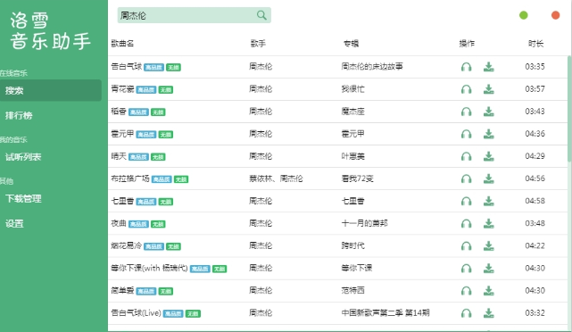Screen dimensions: 572x332
Task: Click the 无损 tag on 晴天
Action: [158, 157]
